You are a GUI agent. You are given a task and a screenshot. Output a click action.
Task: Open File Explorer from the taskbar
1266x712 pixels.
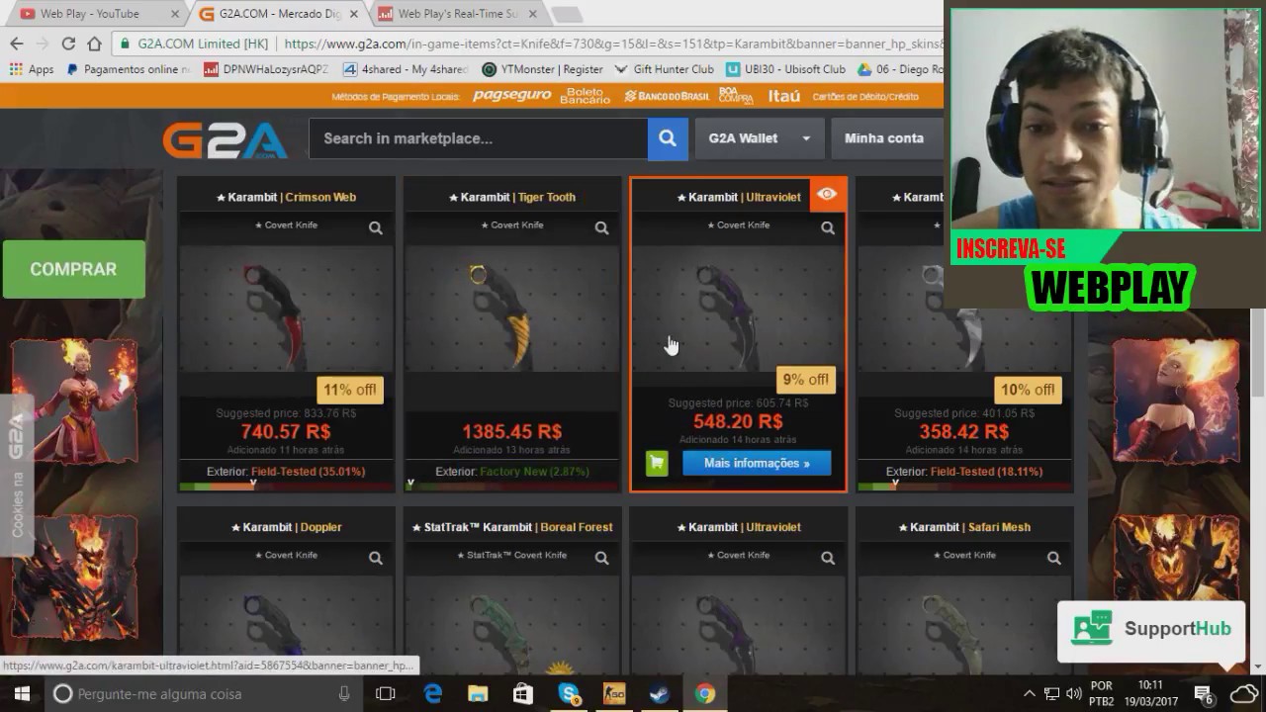click(x=478, y=694)
